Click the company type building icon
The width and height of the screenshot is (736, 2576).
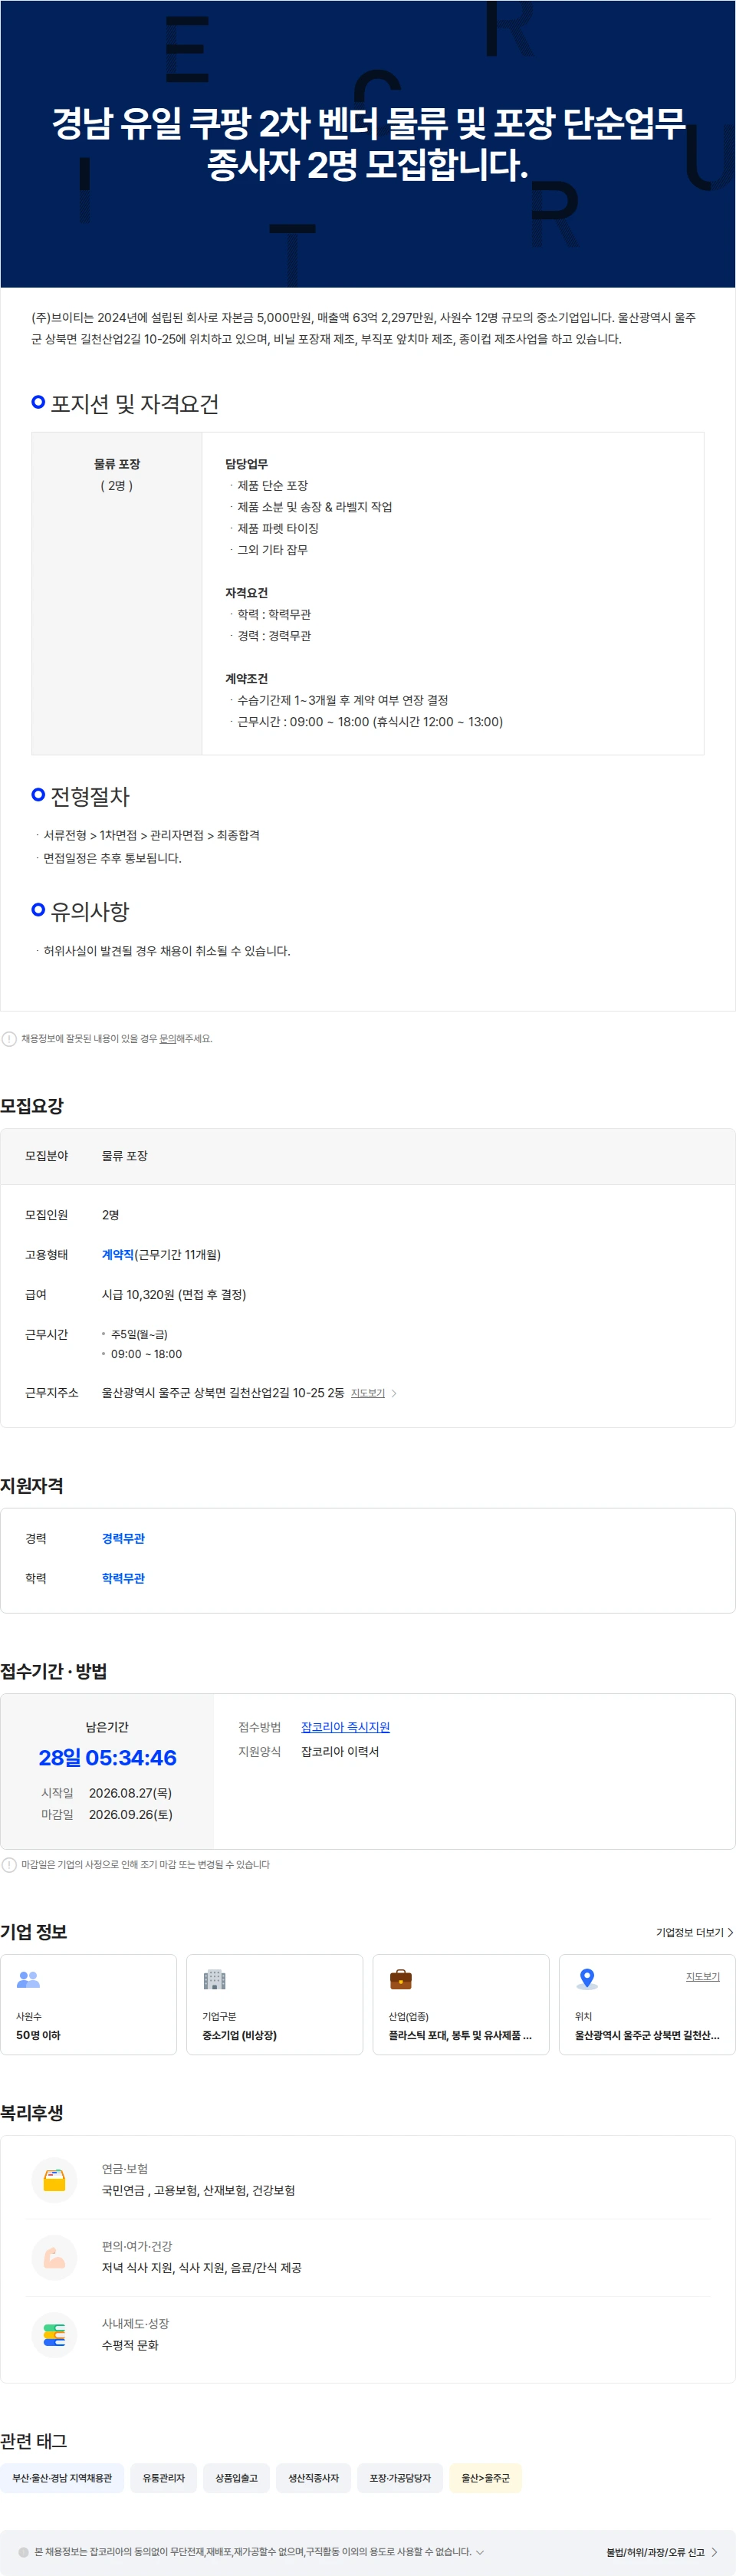pyautogui.click(x=214, y=1978)
